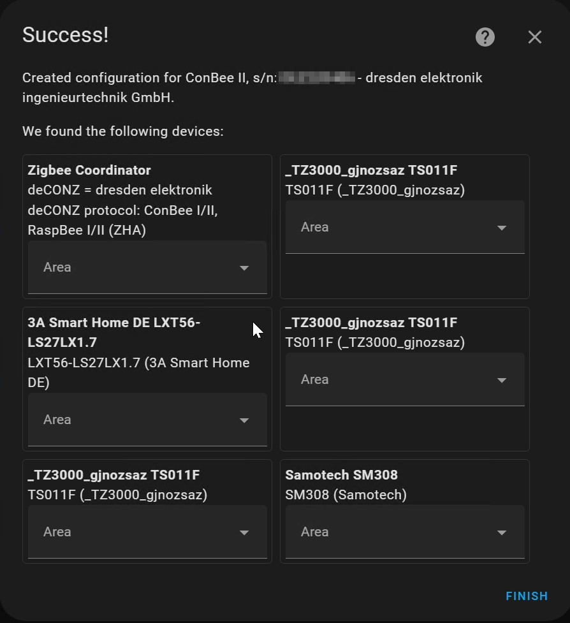Click the deCONZ protocol description text
Image resolution: width=570 pixels, height=623 pixels.
click(122, 210)
